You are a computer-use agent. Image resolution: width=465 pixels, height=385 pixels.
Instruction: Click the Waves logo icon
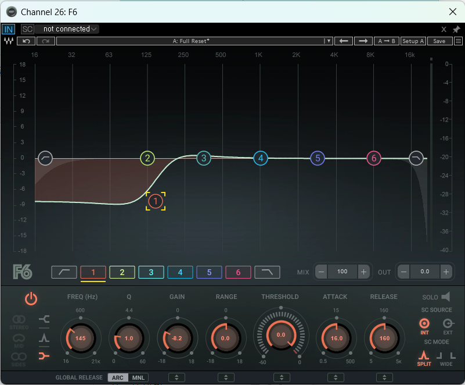click(x=9, y=41)
